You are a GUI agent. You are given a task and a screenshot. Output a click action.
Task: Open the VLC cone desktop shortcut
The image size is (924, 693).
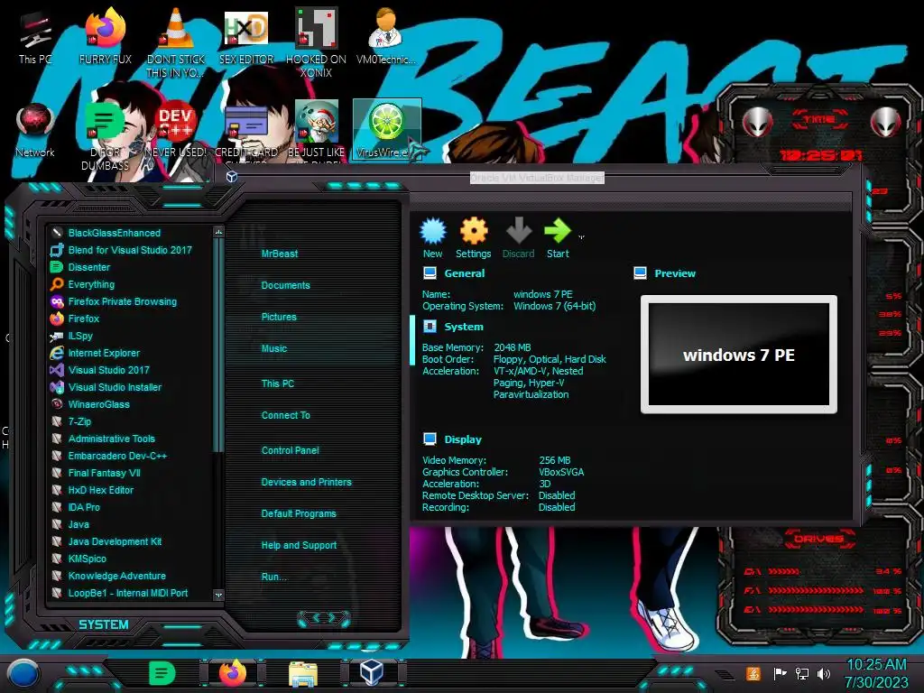pos(176,42)
